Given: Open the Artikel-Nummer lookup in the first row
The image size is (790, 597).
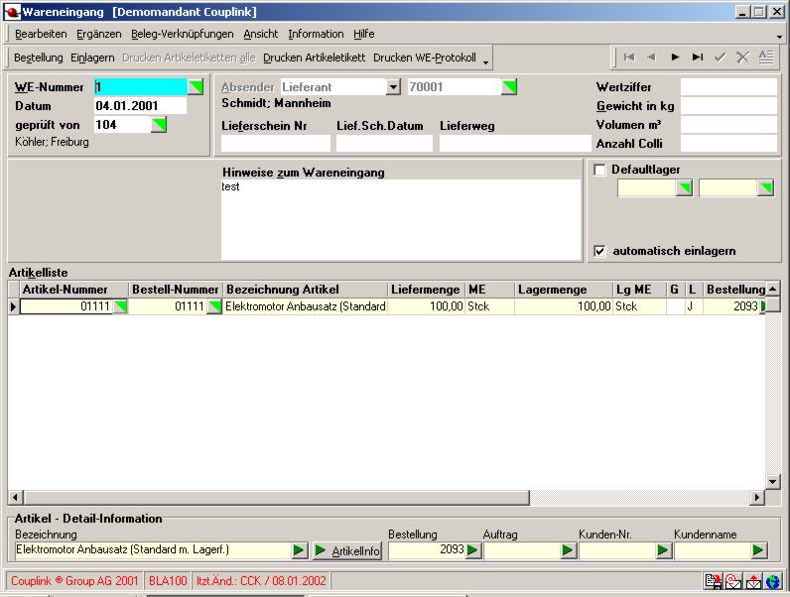Looking at the screenshot, I should coord(120,307).
